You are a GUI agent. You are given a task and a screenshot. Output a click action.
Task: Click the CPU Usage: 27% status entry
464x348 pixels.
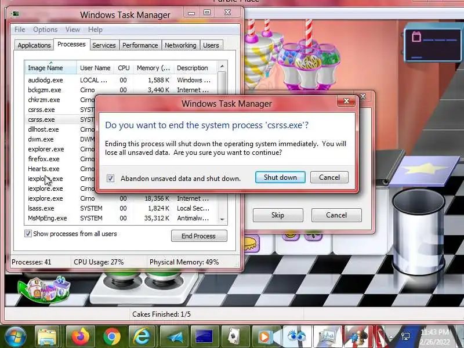tap(99, 262)
